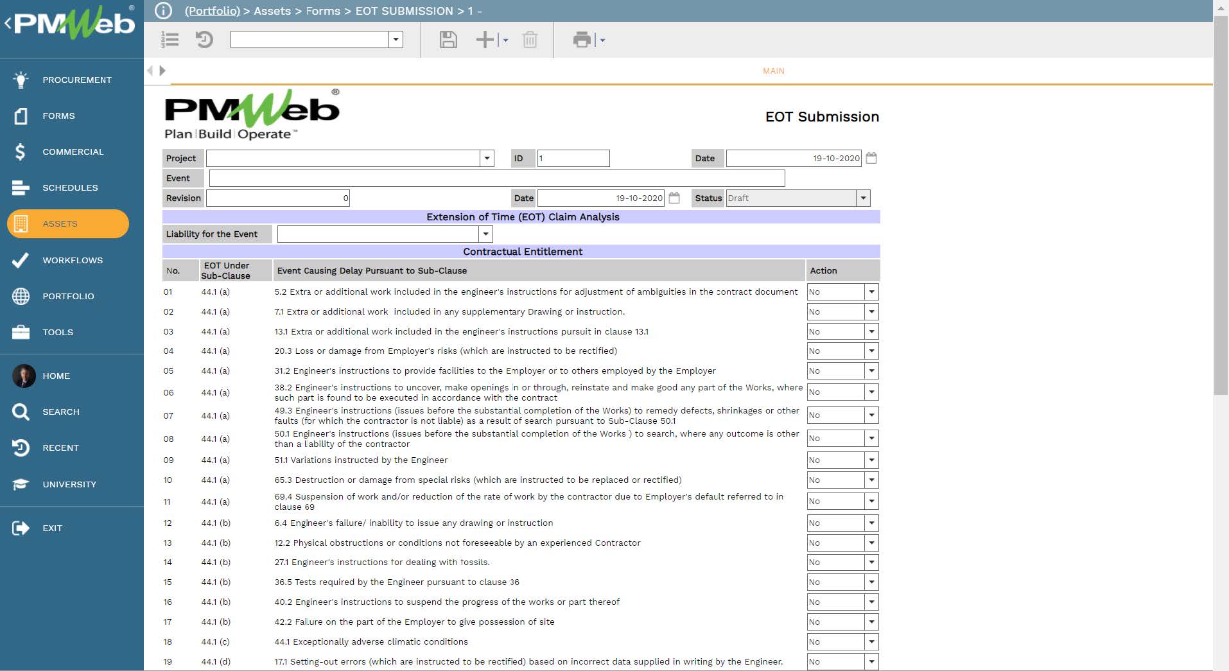Open University graduation cap icon
Image resolution: width=1229 pixels, height=671 pixels.
tap(21, 484)
